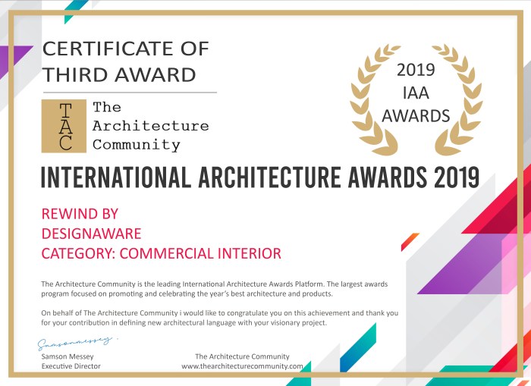This screenshot has width=531, height=386.
Task: Click the 2019 IAA AWARDS emblem text
Action: pos(416,93)
